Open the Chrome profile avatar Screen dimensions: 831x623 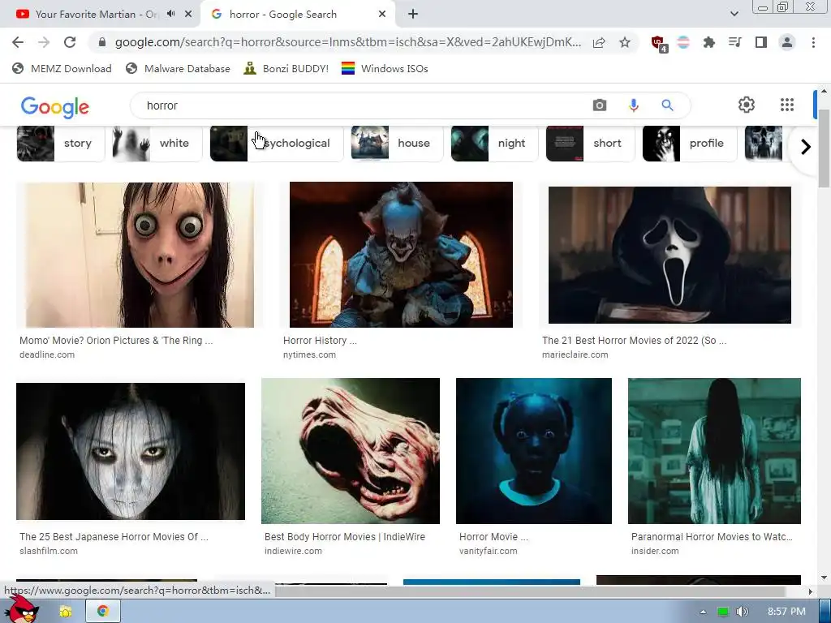click(x=787, y=42)
